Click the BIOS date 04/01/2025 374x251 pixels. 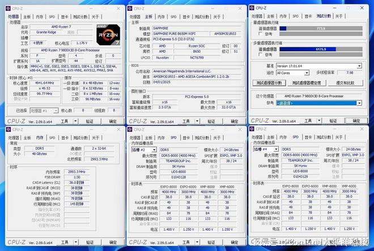pyautogui.click(x=197, y=83)
